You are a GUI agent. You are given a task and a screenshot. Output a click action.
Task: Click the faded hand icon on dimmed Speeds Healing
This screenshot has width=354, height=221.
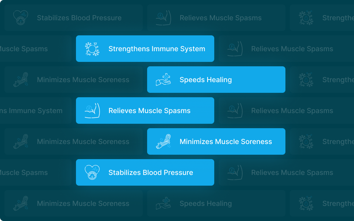(x=163, y=203)
